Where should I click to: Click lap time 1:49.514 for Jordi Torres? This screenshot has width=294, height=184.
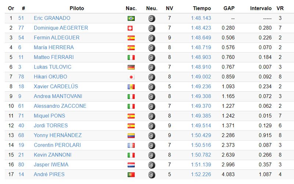(201, 126)
